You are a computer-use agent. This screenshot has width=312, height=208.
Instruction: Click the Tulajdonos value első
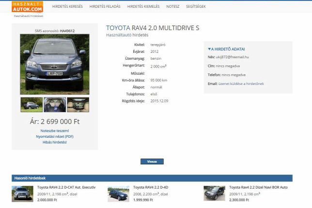[154, 94]
